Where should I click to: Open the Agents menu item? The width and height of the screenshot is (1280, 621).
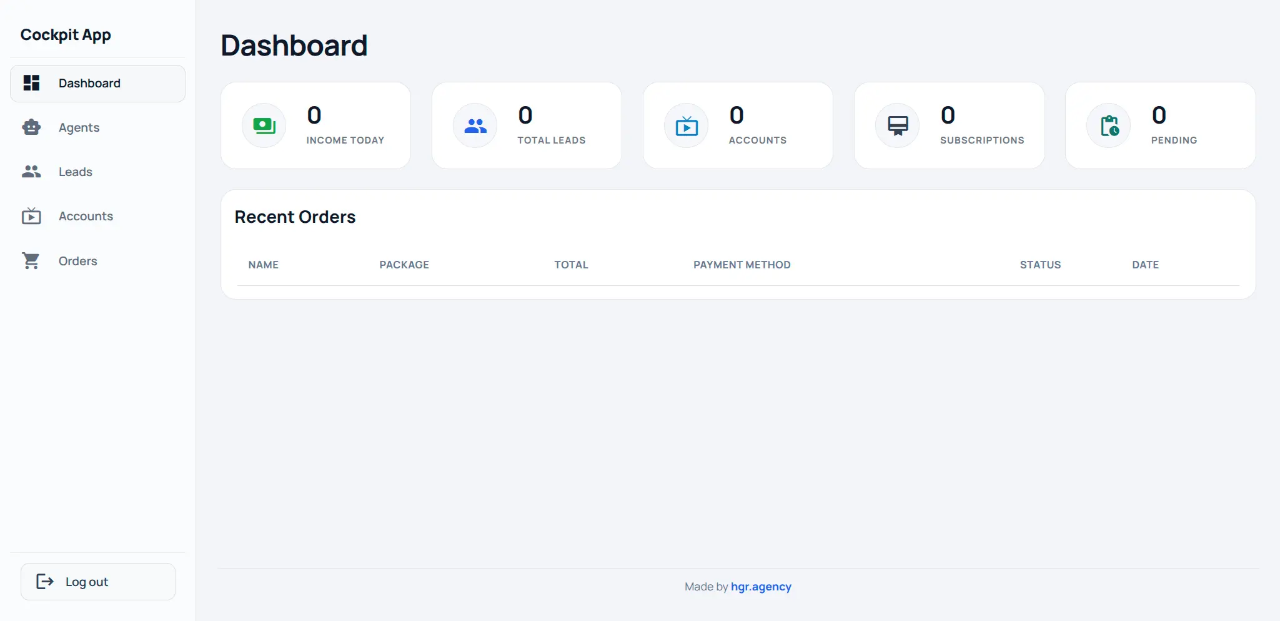pyautogui.click(x=79, y=127)
